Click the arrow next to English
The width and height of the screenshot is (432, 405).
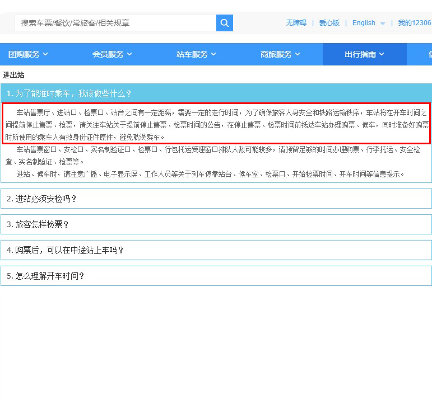(383, 23)
